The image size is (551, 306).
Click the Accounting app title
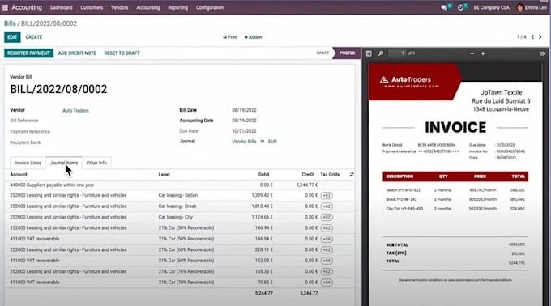27,7
